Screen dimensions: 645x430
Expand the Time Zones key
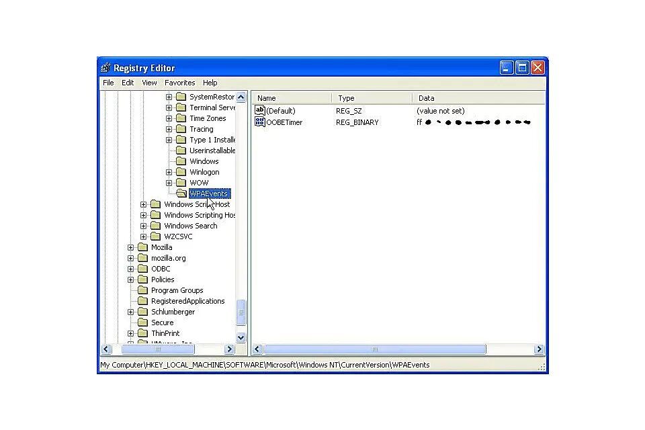click(169, 118)
